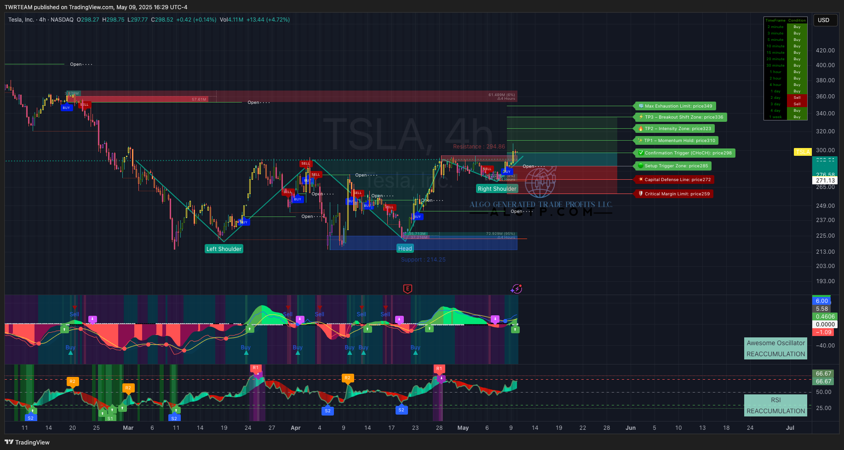Select the Right Shoulder pattern label
The width and height of the screenshot is (844, 450).
coord(497,188)
